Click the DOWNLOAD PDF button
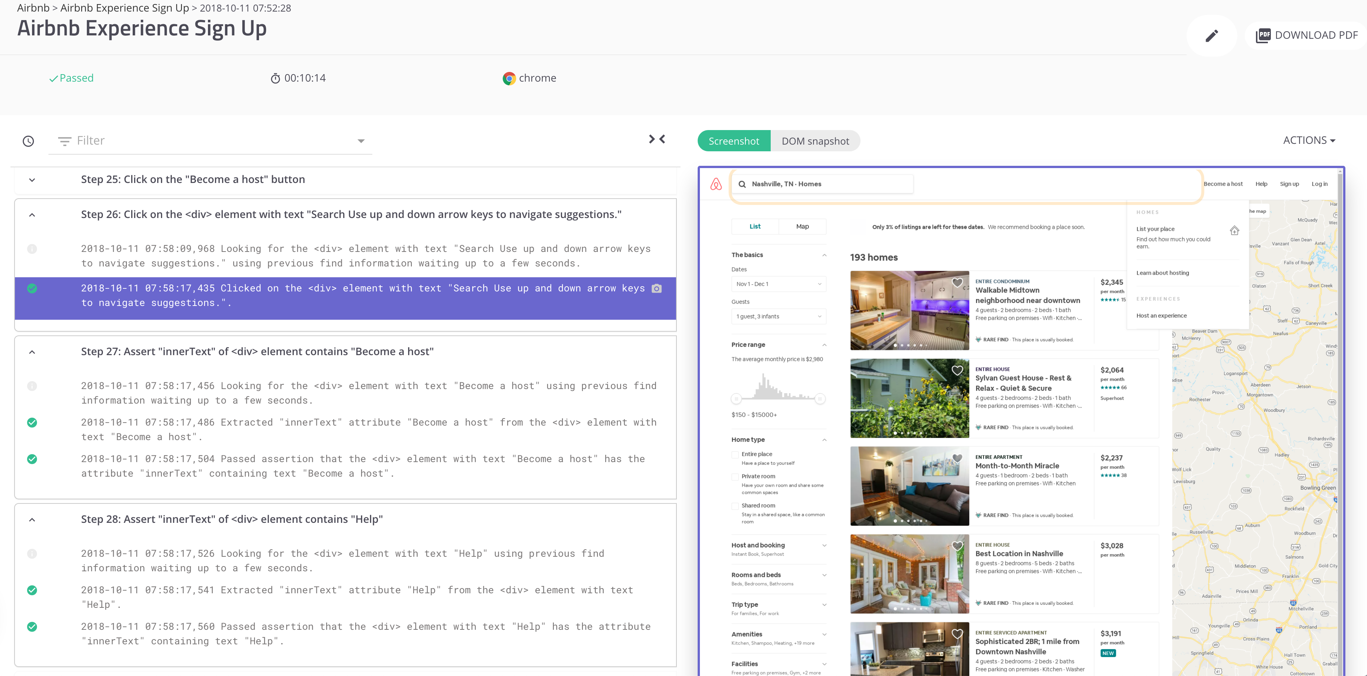Viewport: 1367px width, 676px height. tap(1307, 35)
